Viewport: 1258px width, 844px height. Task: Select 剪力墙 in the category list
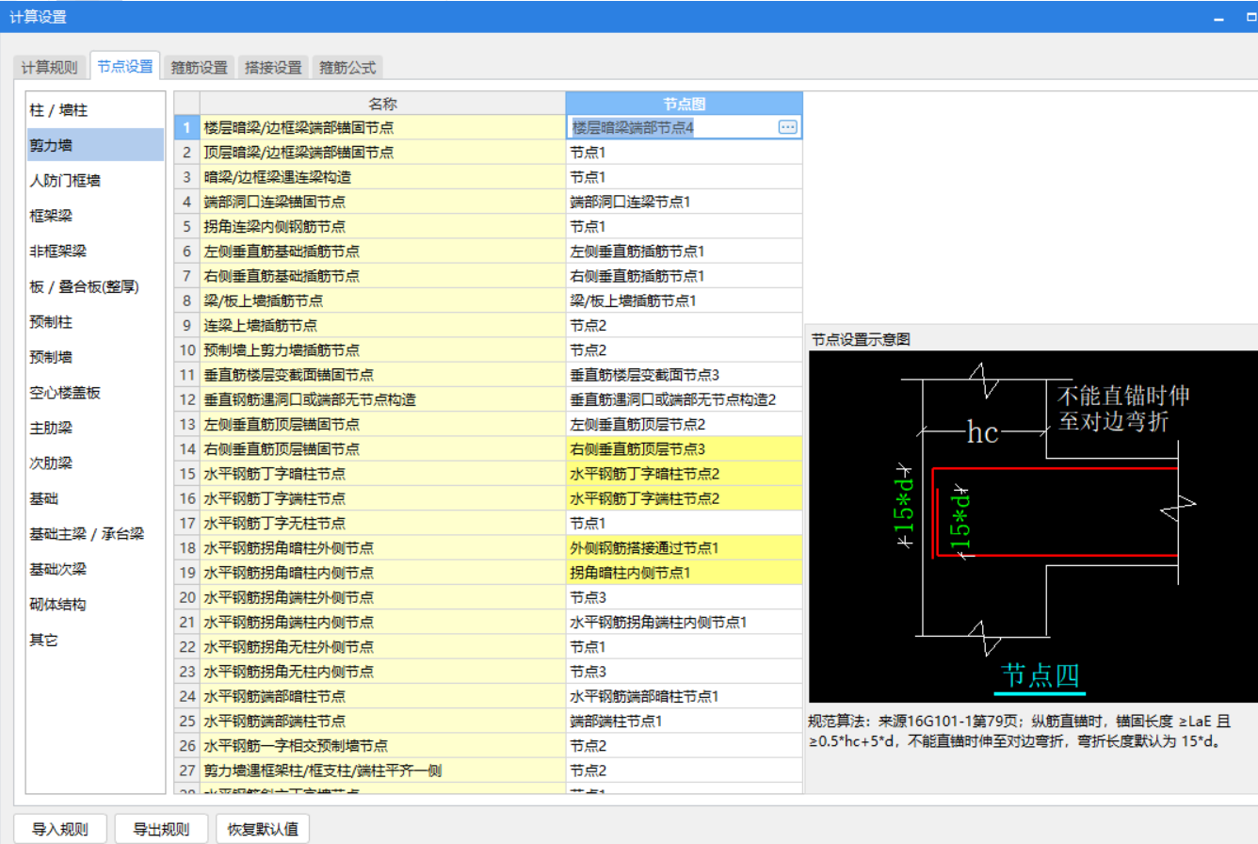tap(95, 145)
